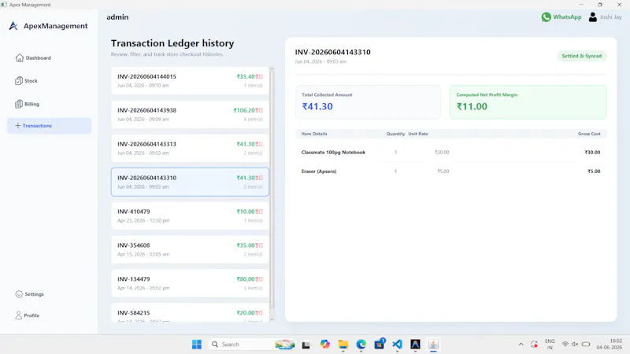The image size is (630, 354).
Task: Select invoice INV-20260604144015
Action: click(190, 81)
